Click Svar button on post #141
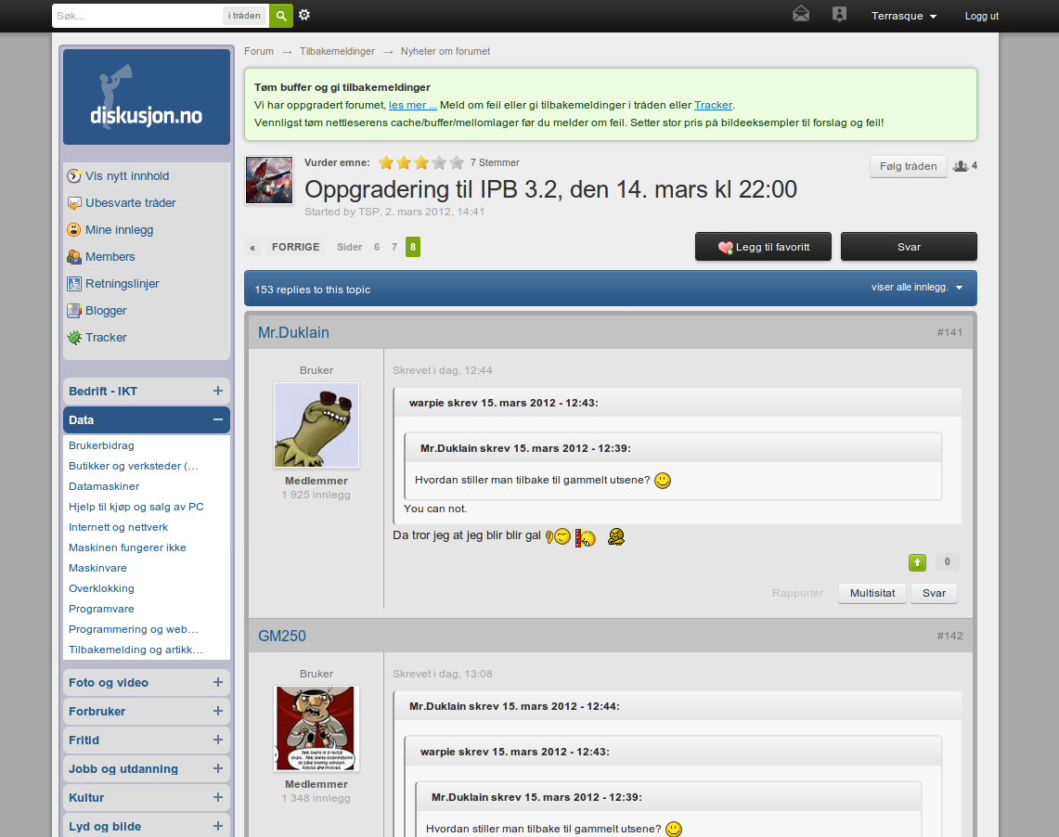Image resolution: width=1059 pixels, height=837 pixels. pyautogui.click(x=934, y=593)
